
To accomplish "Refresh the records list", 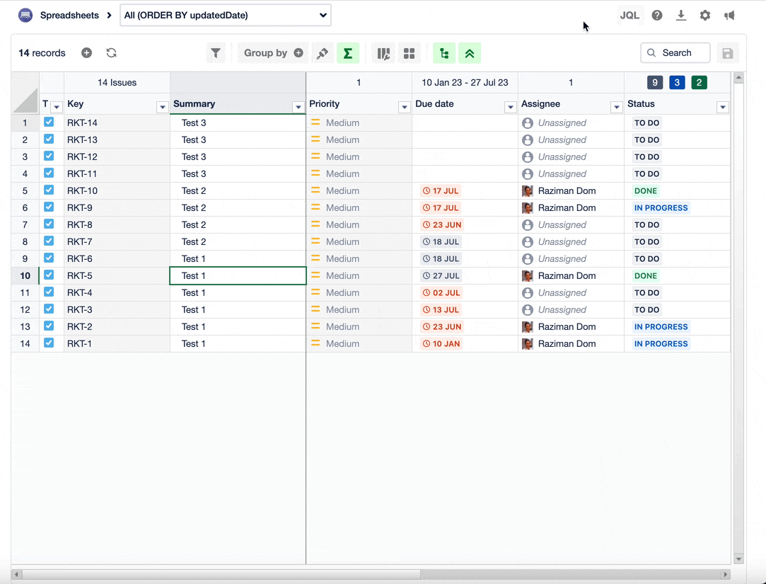I will point(111,53).
